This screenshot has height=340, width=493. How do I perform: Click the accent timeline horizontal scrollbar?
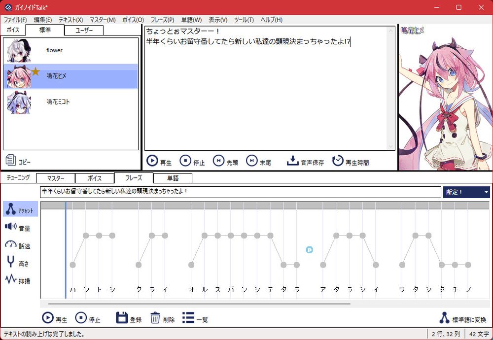point(199,304)
